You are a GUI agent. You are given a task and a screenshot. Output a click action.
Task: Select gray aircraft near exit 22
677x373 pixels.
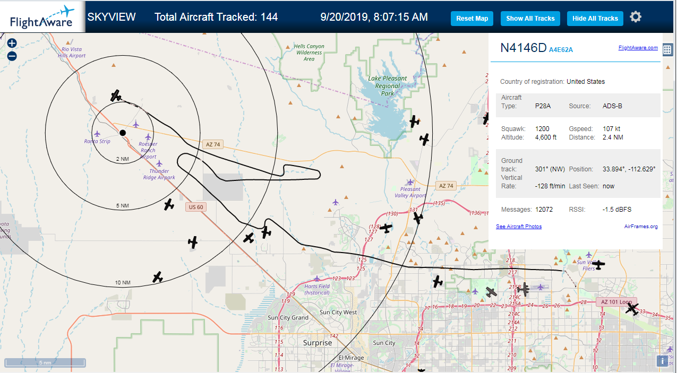point(491,292)
